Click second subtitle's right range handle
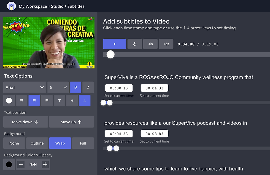The height and width of the screenshot is (175, 270). pyautogui.click(x=116, y=148)
